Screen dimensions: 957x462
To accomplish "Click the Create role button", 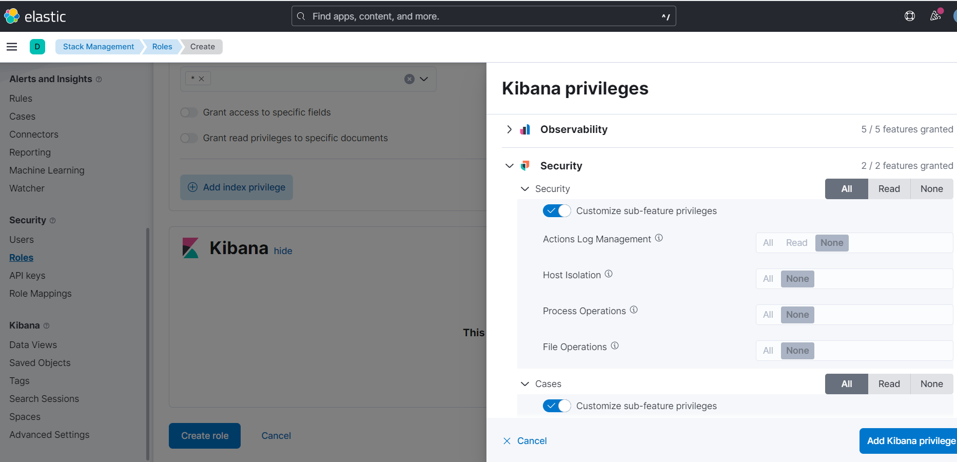I will [204, 435].
